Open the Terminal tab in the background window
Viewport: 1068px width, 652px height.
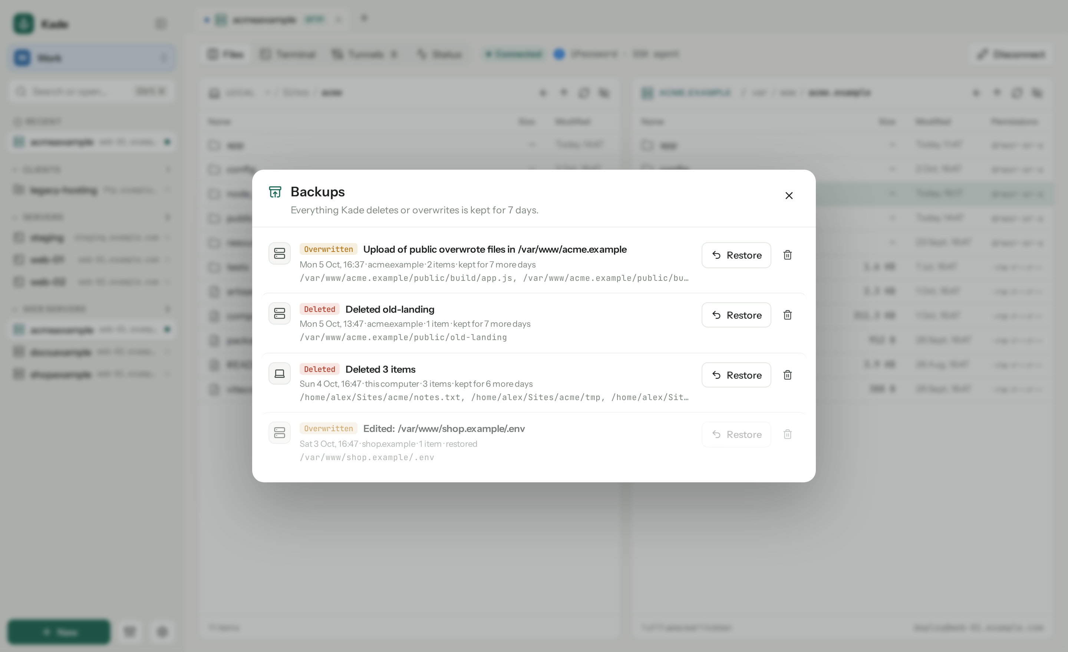tap(288, 54)
